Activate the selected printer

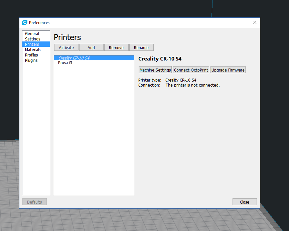coord(66,47)
